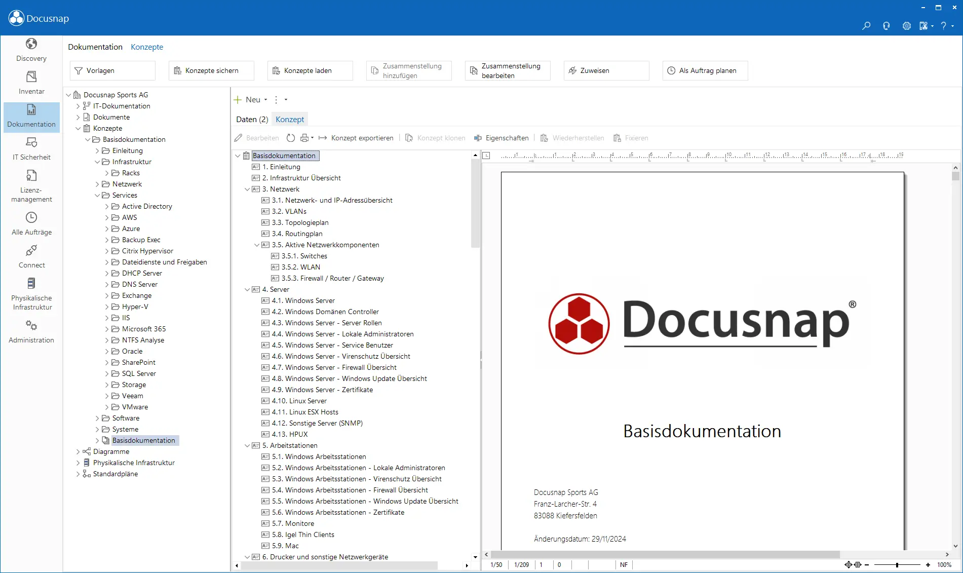Image resolution: width=963 pixels, height=573 pixels.
Task: Open the Discovery module in the sidebar
Action: point(31,50)
